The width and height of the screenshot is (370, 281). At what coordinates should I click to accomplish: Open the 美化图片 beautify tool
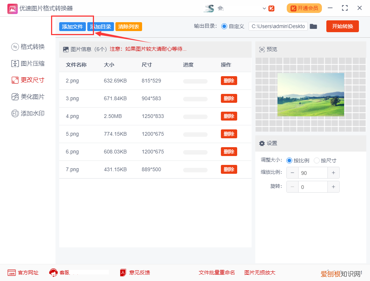[x=28, y=97]
